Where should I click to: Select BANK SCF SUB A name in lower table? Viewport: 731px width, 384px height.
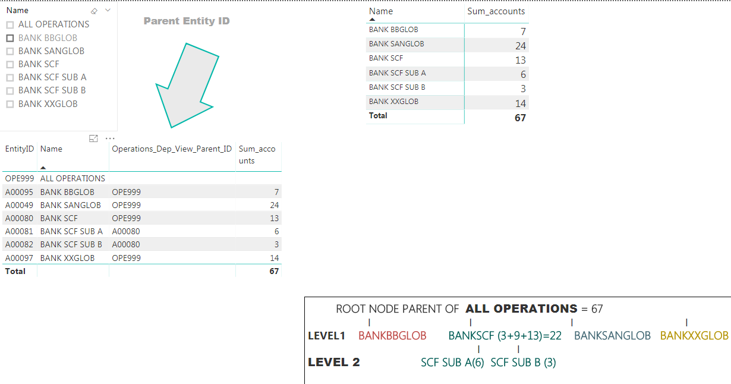coord(71,231)
